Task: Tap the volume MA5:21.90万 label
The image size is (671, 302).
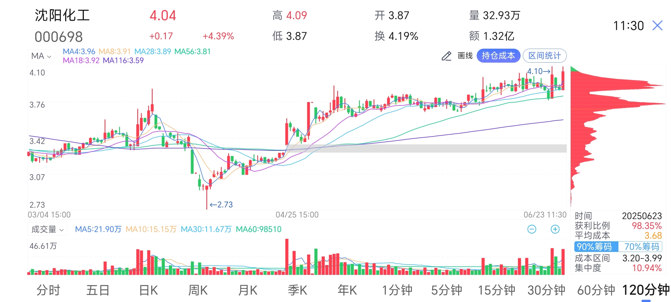Action: point(98,229)
